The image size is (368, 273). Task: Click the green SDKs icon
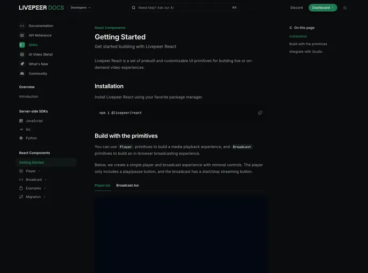[x=22, y=45]
